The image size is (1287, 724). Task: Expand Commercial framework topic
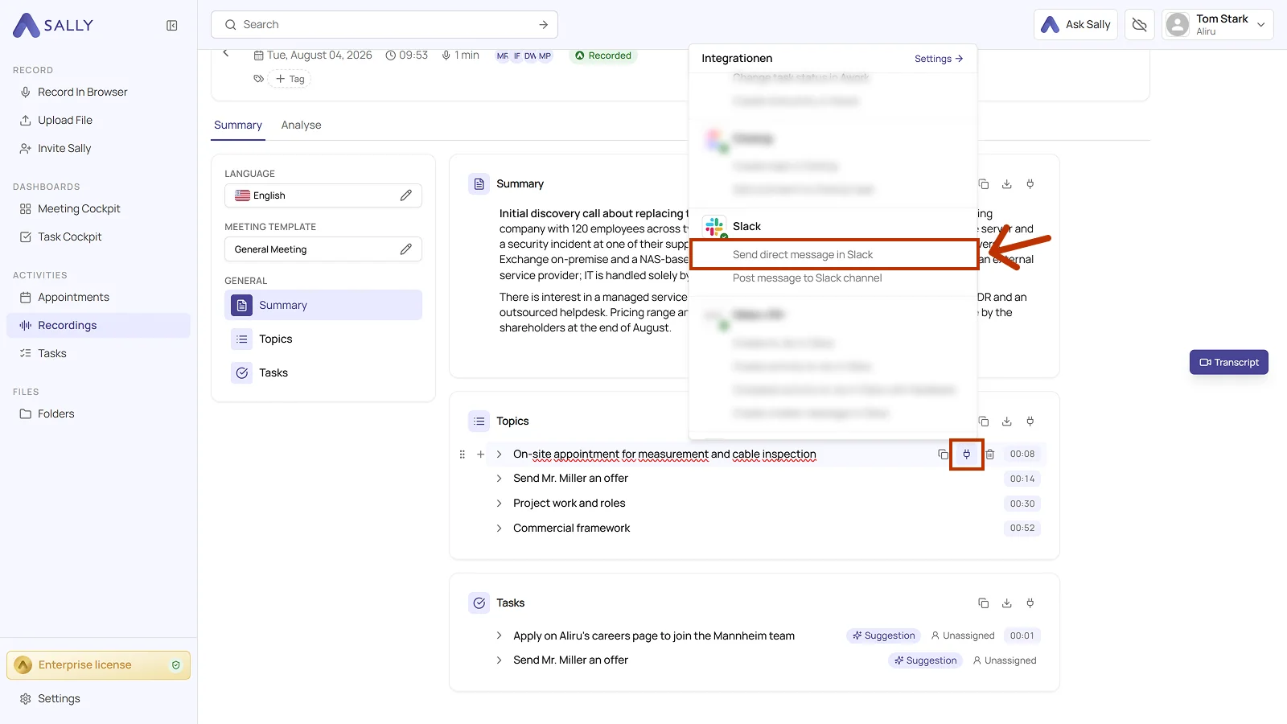pos(499,529)
